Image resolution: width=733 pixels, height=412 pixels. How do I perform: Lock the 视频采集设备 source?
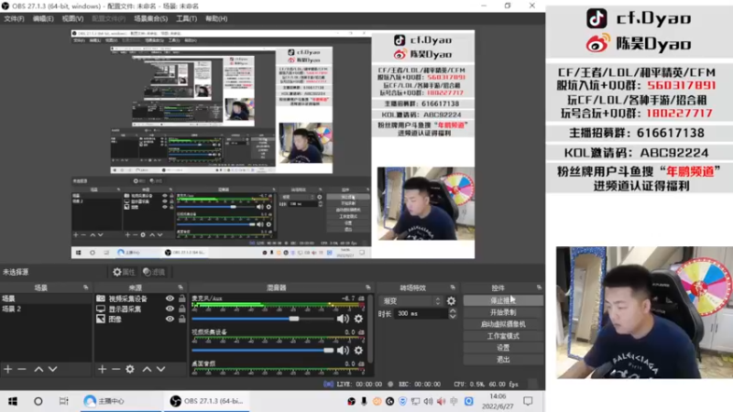(181, 298)
